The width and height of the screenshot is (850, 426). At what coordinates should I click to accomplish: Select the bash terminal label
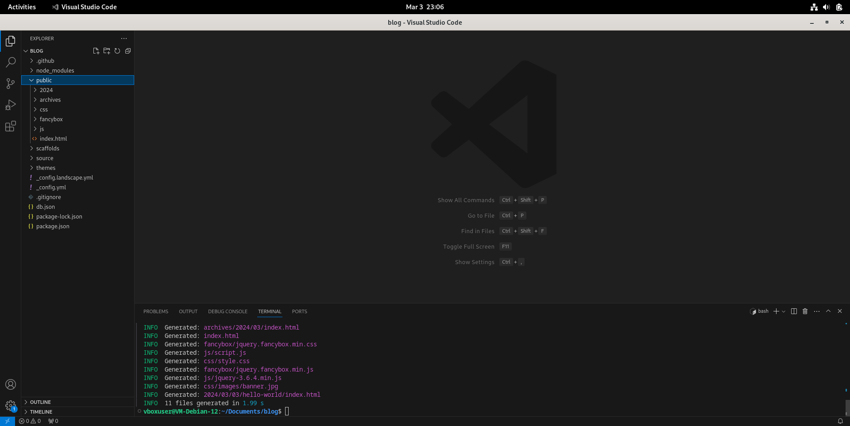coord(760,311)
